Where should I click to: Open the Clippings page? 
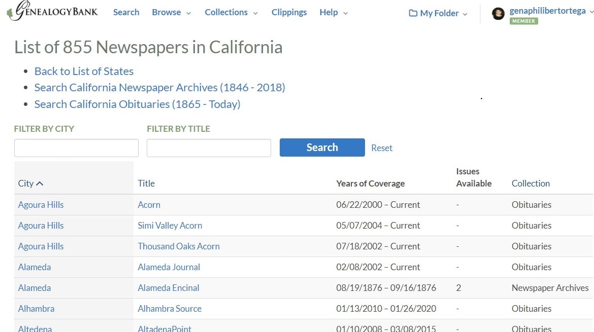tap(289, 12)
